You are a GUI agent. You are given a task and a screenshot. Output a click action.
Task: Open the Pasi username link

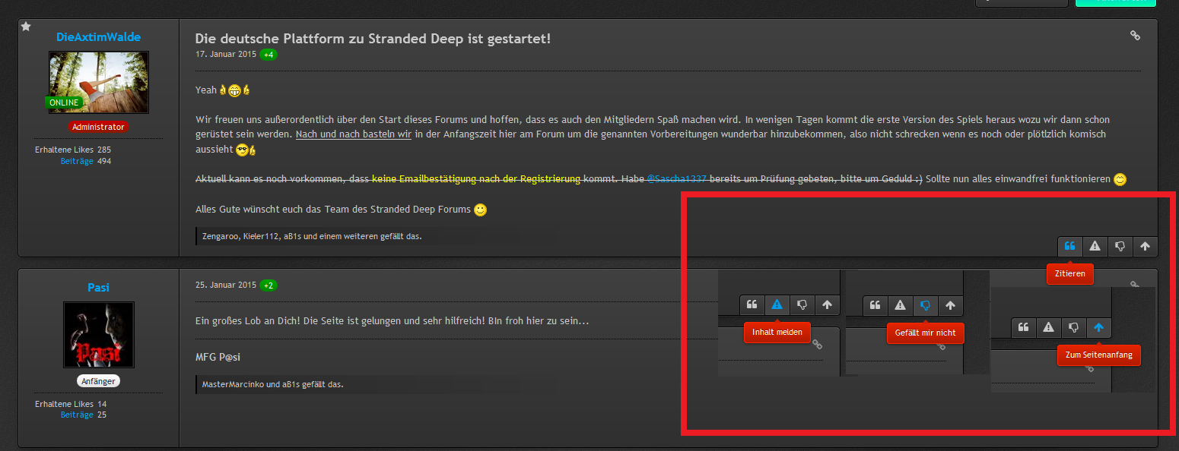[x=98, y=287]
